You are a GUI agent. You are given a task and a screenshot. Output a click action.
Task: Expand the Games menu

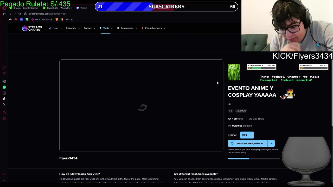pos(89,28)
